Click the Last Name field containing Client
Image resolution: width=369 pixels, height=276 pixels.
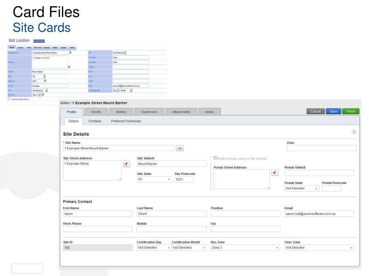[172, 214]
